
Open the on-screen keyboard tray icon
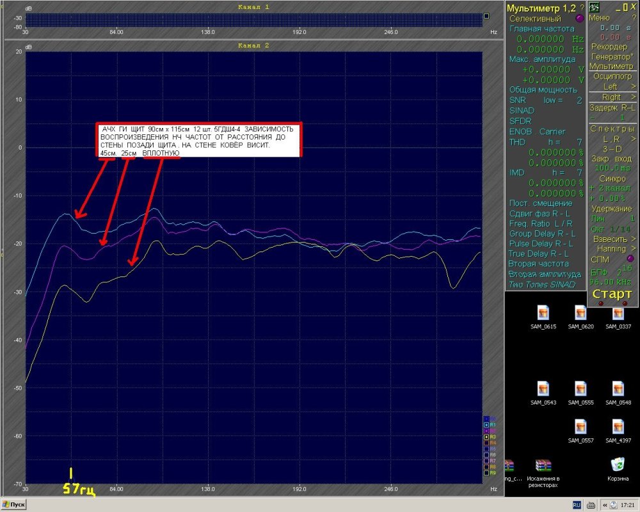[590, 504]
